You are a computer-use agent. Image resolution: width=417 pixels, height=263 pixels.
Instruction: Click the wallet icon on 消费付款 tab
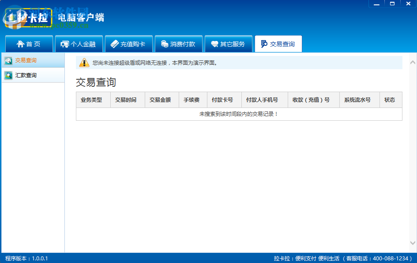click(x=165, y=44)
